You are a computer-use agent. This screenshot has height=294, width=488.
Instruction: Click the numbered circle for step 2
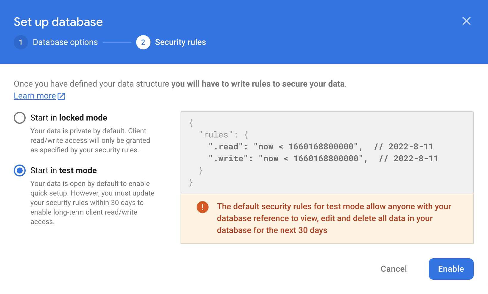pyautogui.click(x=143, y=42)
